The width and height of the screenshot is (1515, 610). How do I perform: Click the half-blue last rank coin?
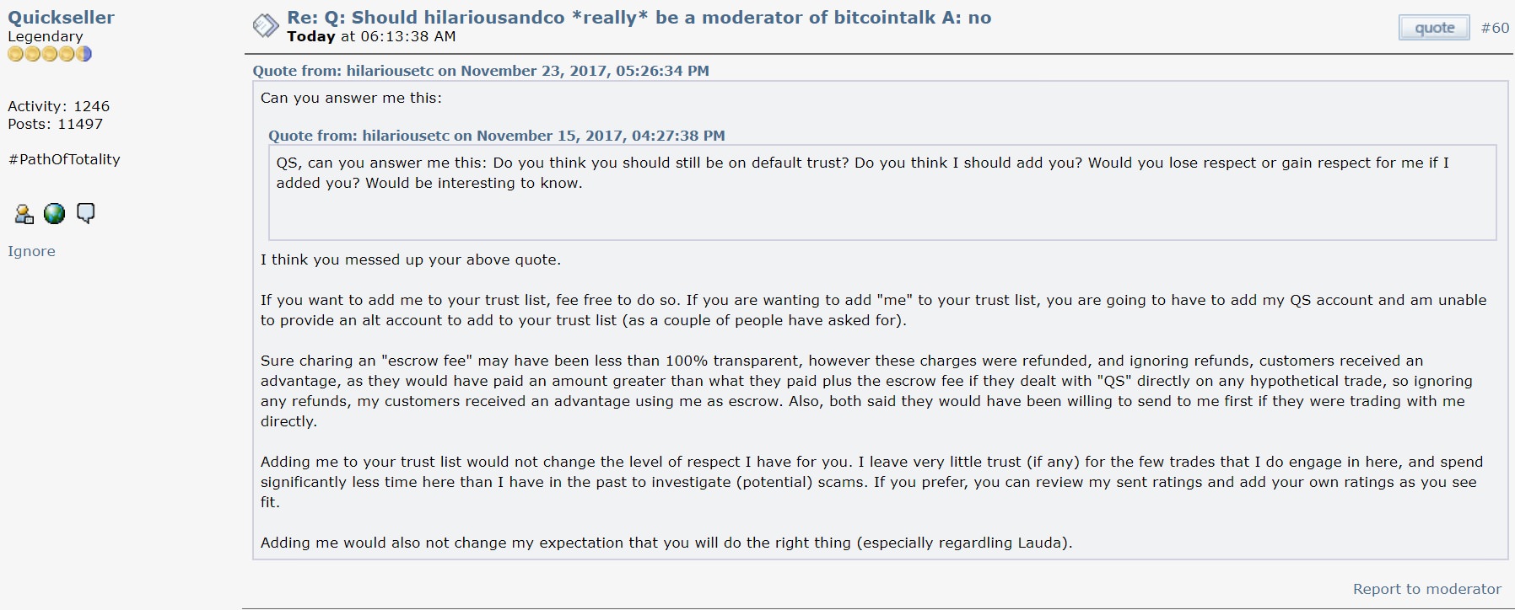point(84,54)
